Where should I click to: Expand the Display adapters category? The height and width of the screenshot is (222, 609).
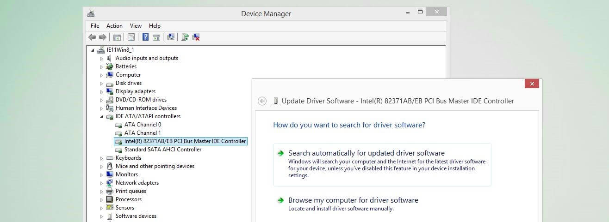(x=102, y=92)
